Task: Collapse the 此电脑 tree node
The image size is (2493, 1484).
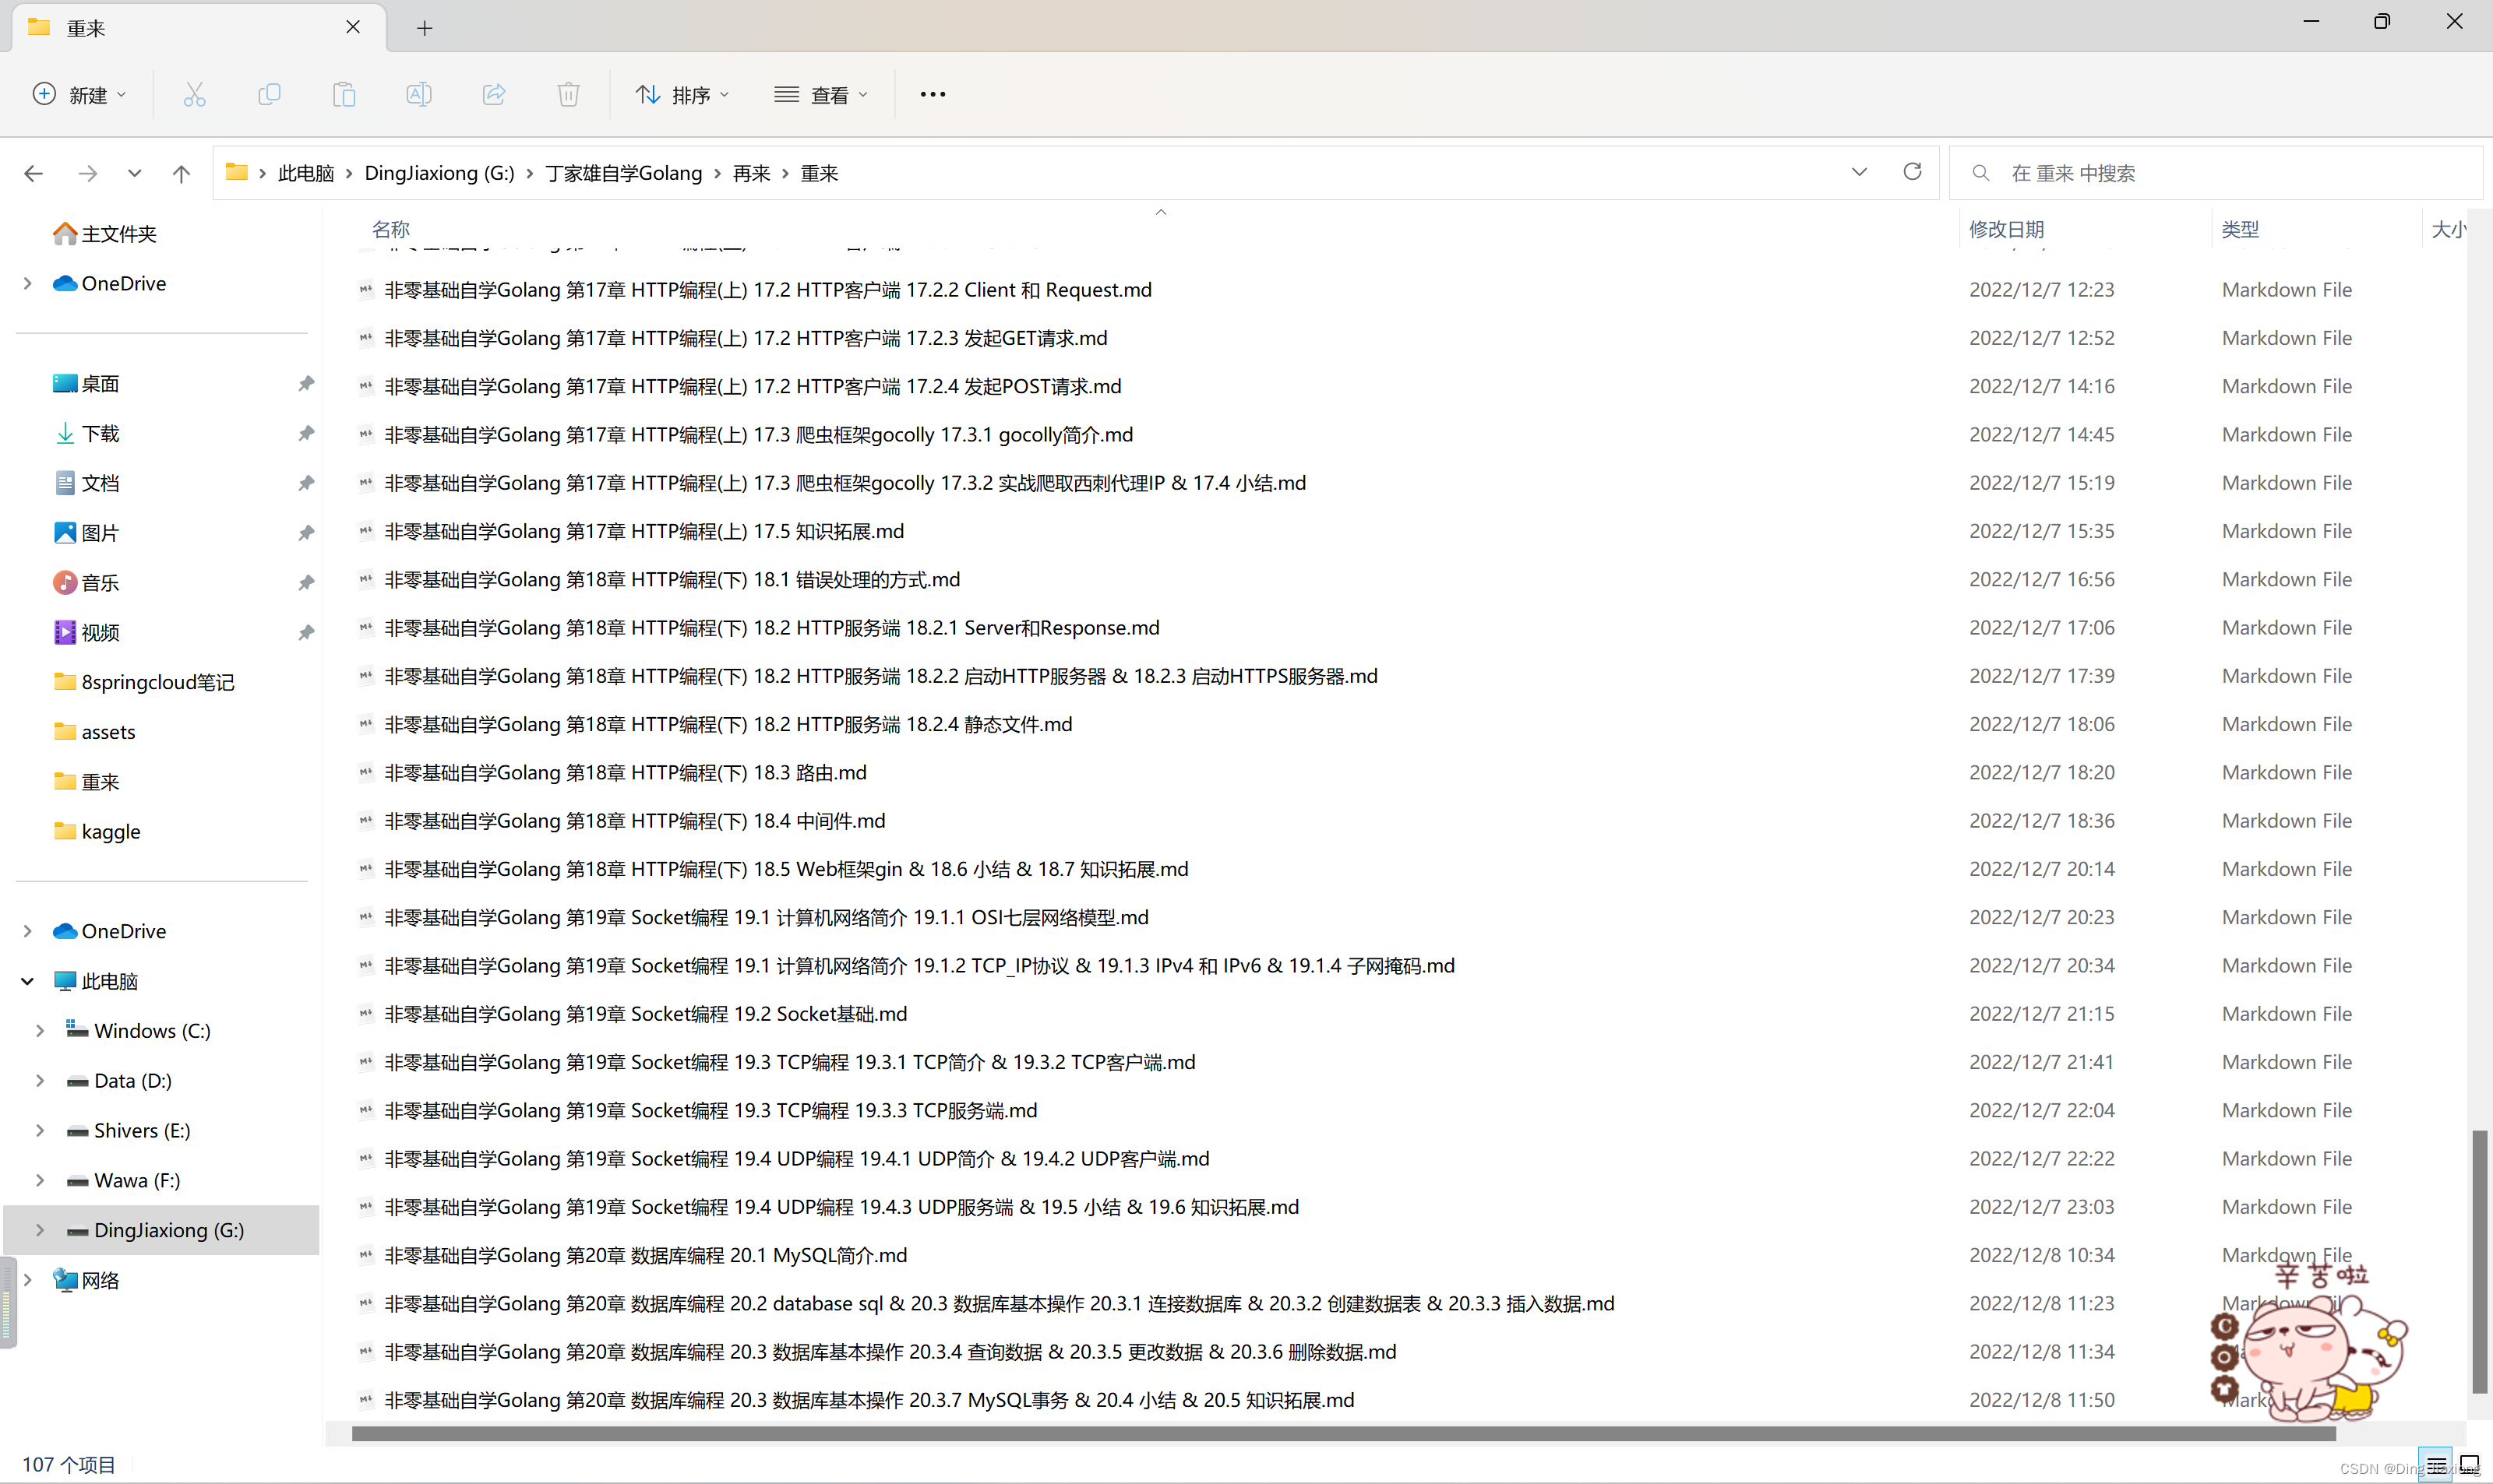Action: point(28,981)
